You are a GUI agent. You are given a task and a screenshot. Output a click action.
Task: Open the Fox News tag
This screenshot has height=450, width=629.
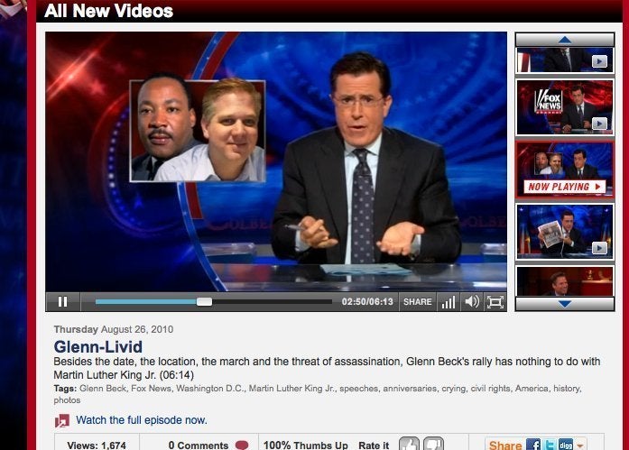tap(151, 389)
